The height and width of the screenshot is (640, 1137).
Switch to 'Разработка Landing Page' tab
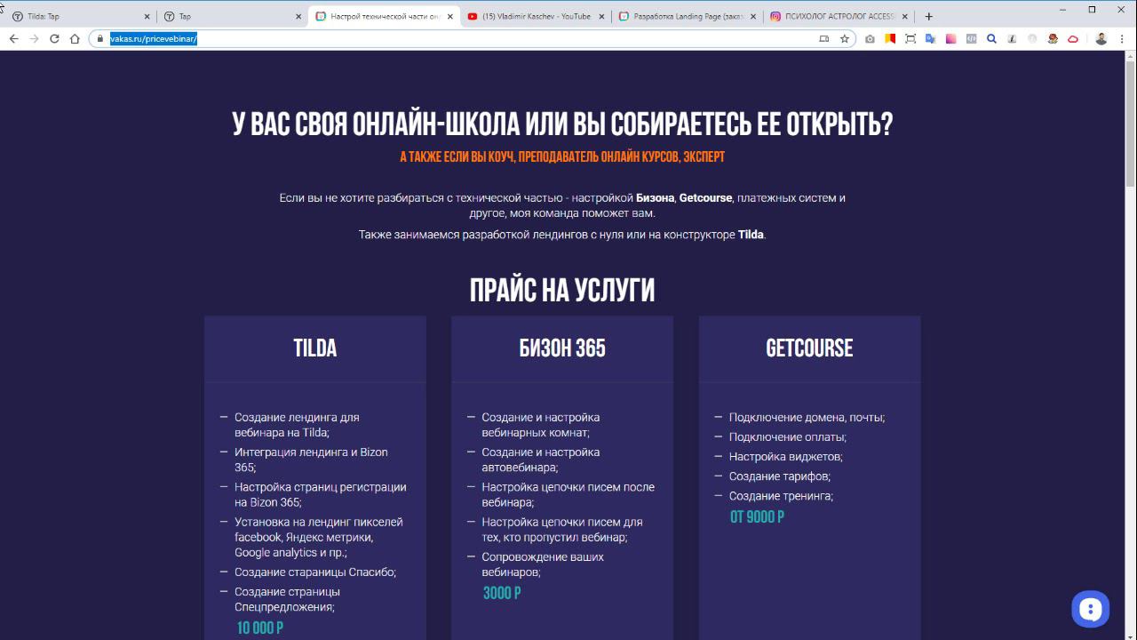(688, 16)
